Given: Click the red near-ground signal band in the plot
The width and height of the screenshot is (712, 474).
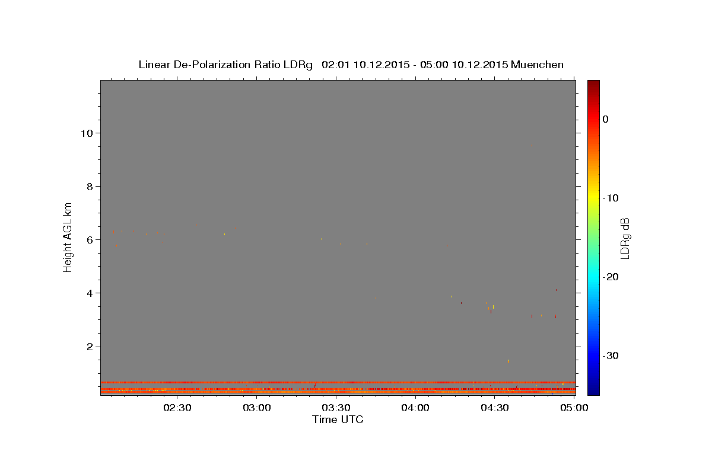Looking at the screenshot, I should [338, 383].
